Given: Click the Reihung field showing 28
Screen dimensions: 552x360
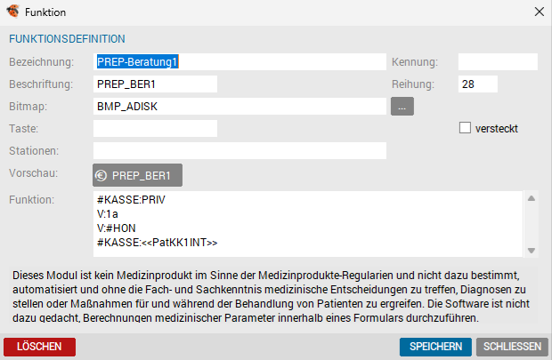Looking at the screenshot, I should [x=477, y=84].
